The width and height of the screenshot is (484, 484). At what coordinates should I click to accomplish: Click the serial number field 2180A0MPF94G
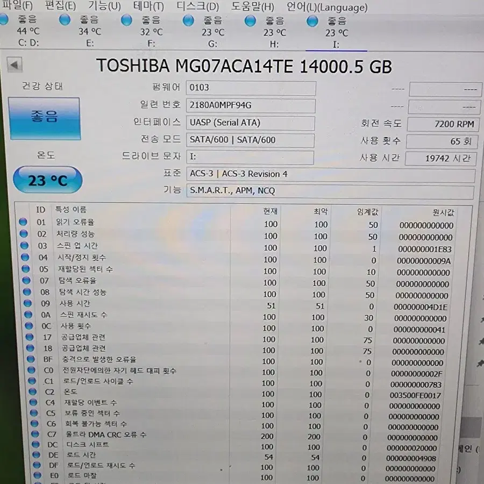click(251, 105)
